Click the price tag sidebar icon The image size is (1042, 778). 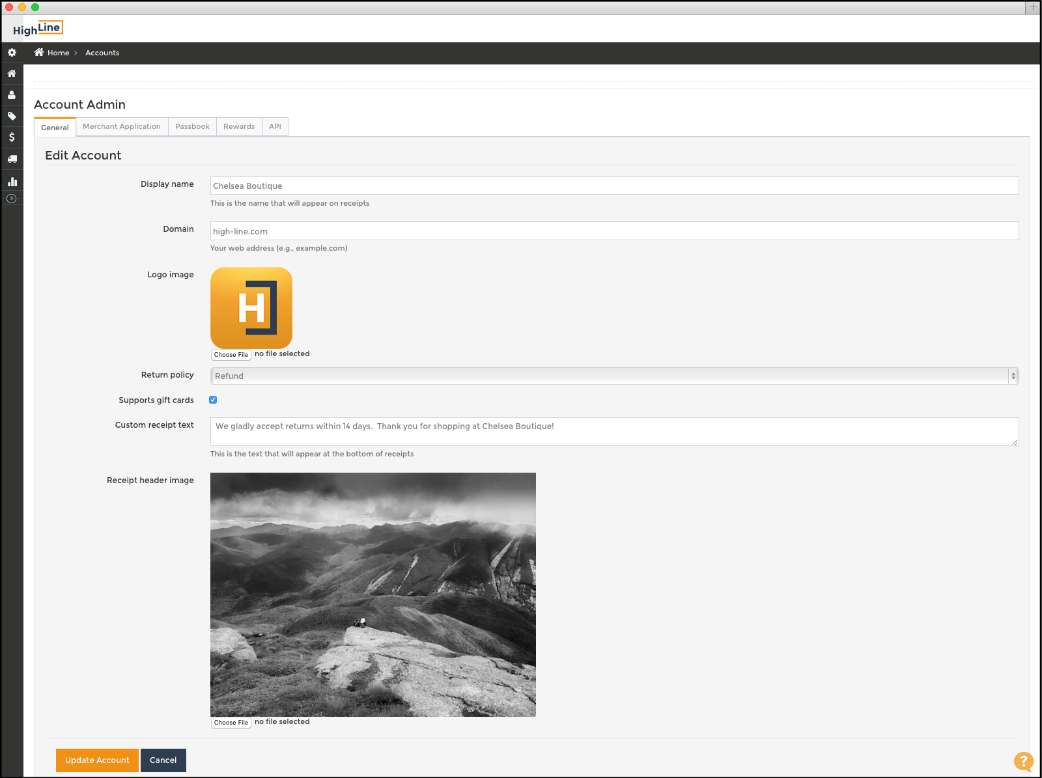pos(12,117)
